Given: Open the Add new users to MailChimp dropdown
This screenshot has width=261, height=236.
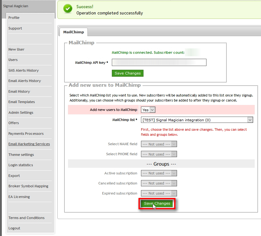Looking at the screenshot, I should tap(148, 110).
